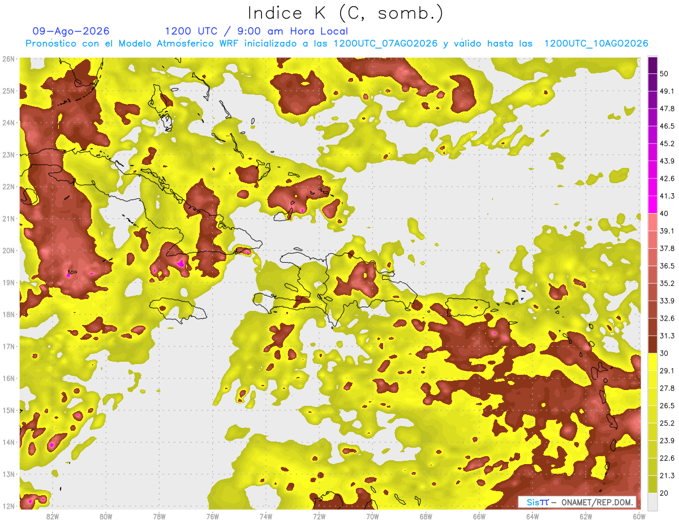679x524 pixels.
Task: Click the '22N' latitude label
Action: [8, 187]
